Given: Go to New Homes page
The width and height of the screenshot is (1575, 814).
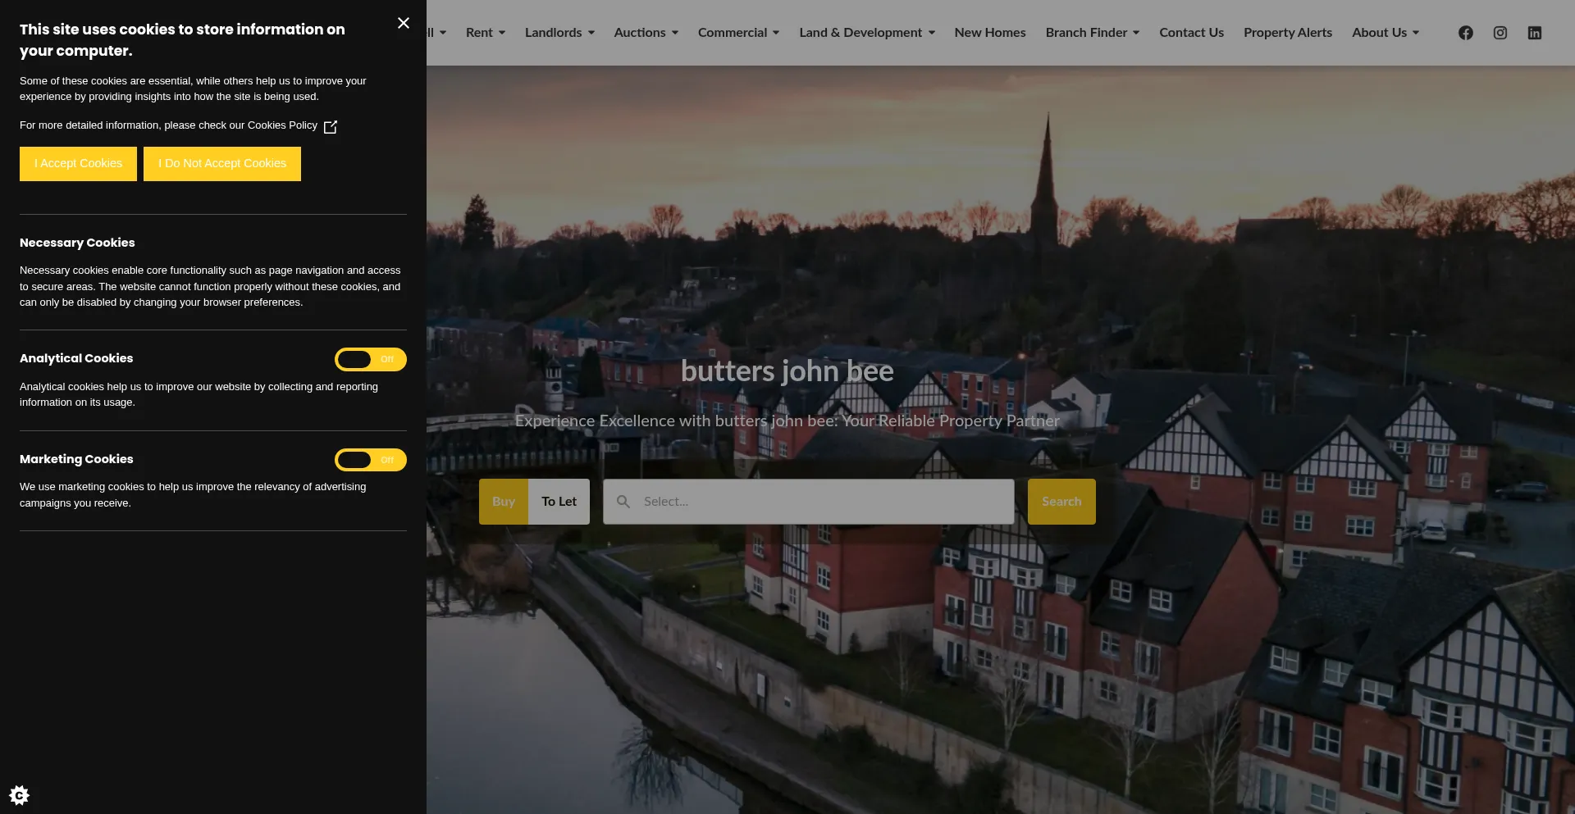Looking at the screenshot, I should pyautogui.click(x=989, y=33).
